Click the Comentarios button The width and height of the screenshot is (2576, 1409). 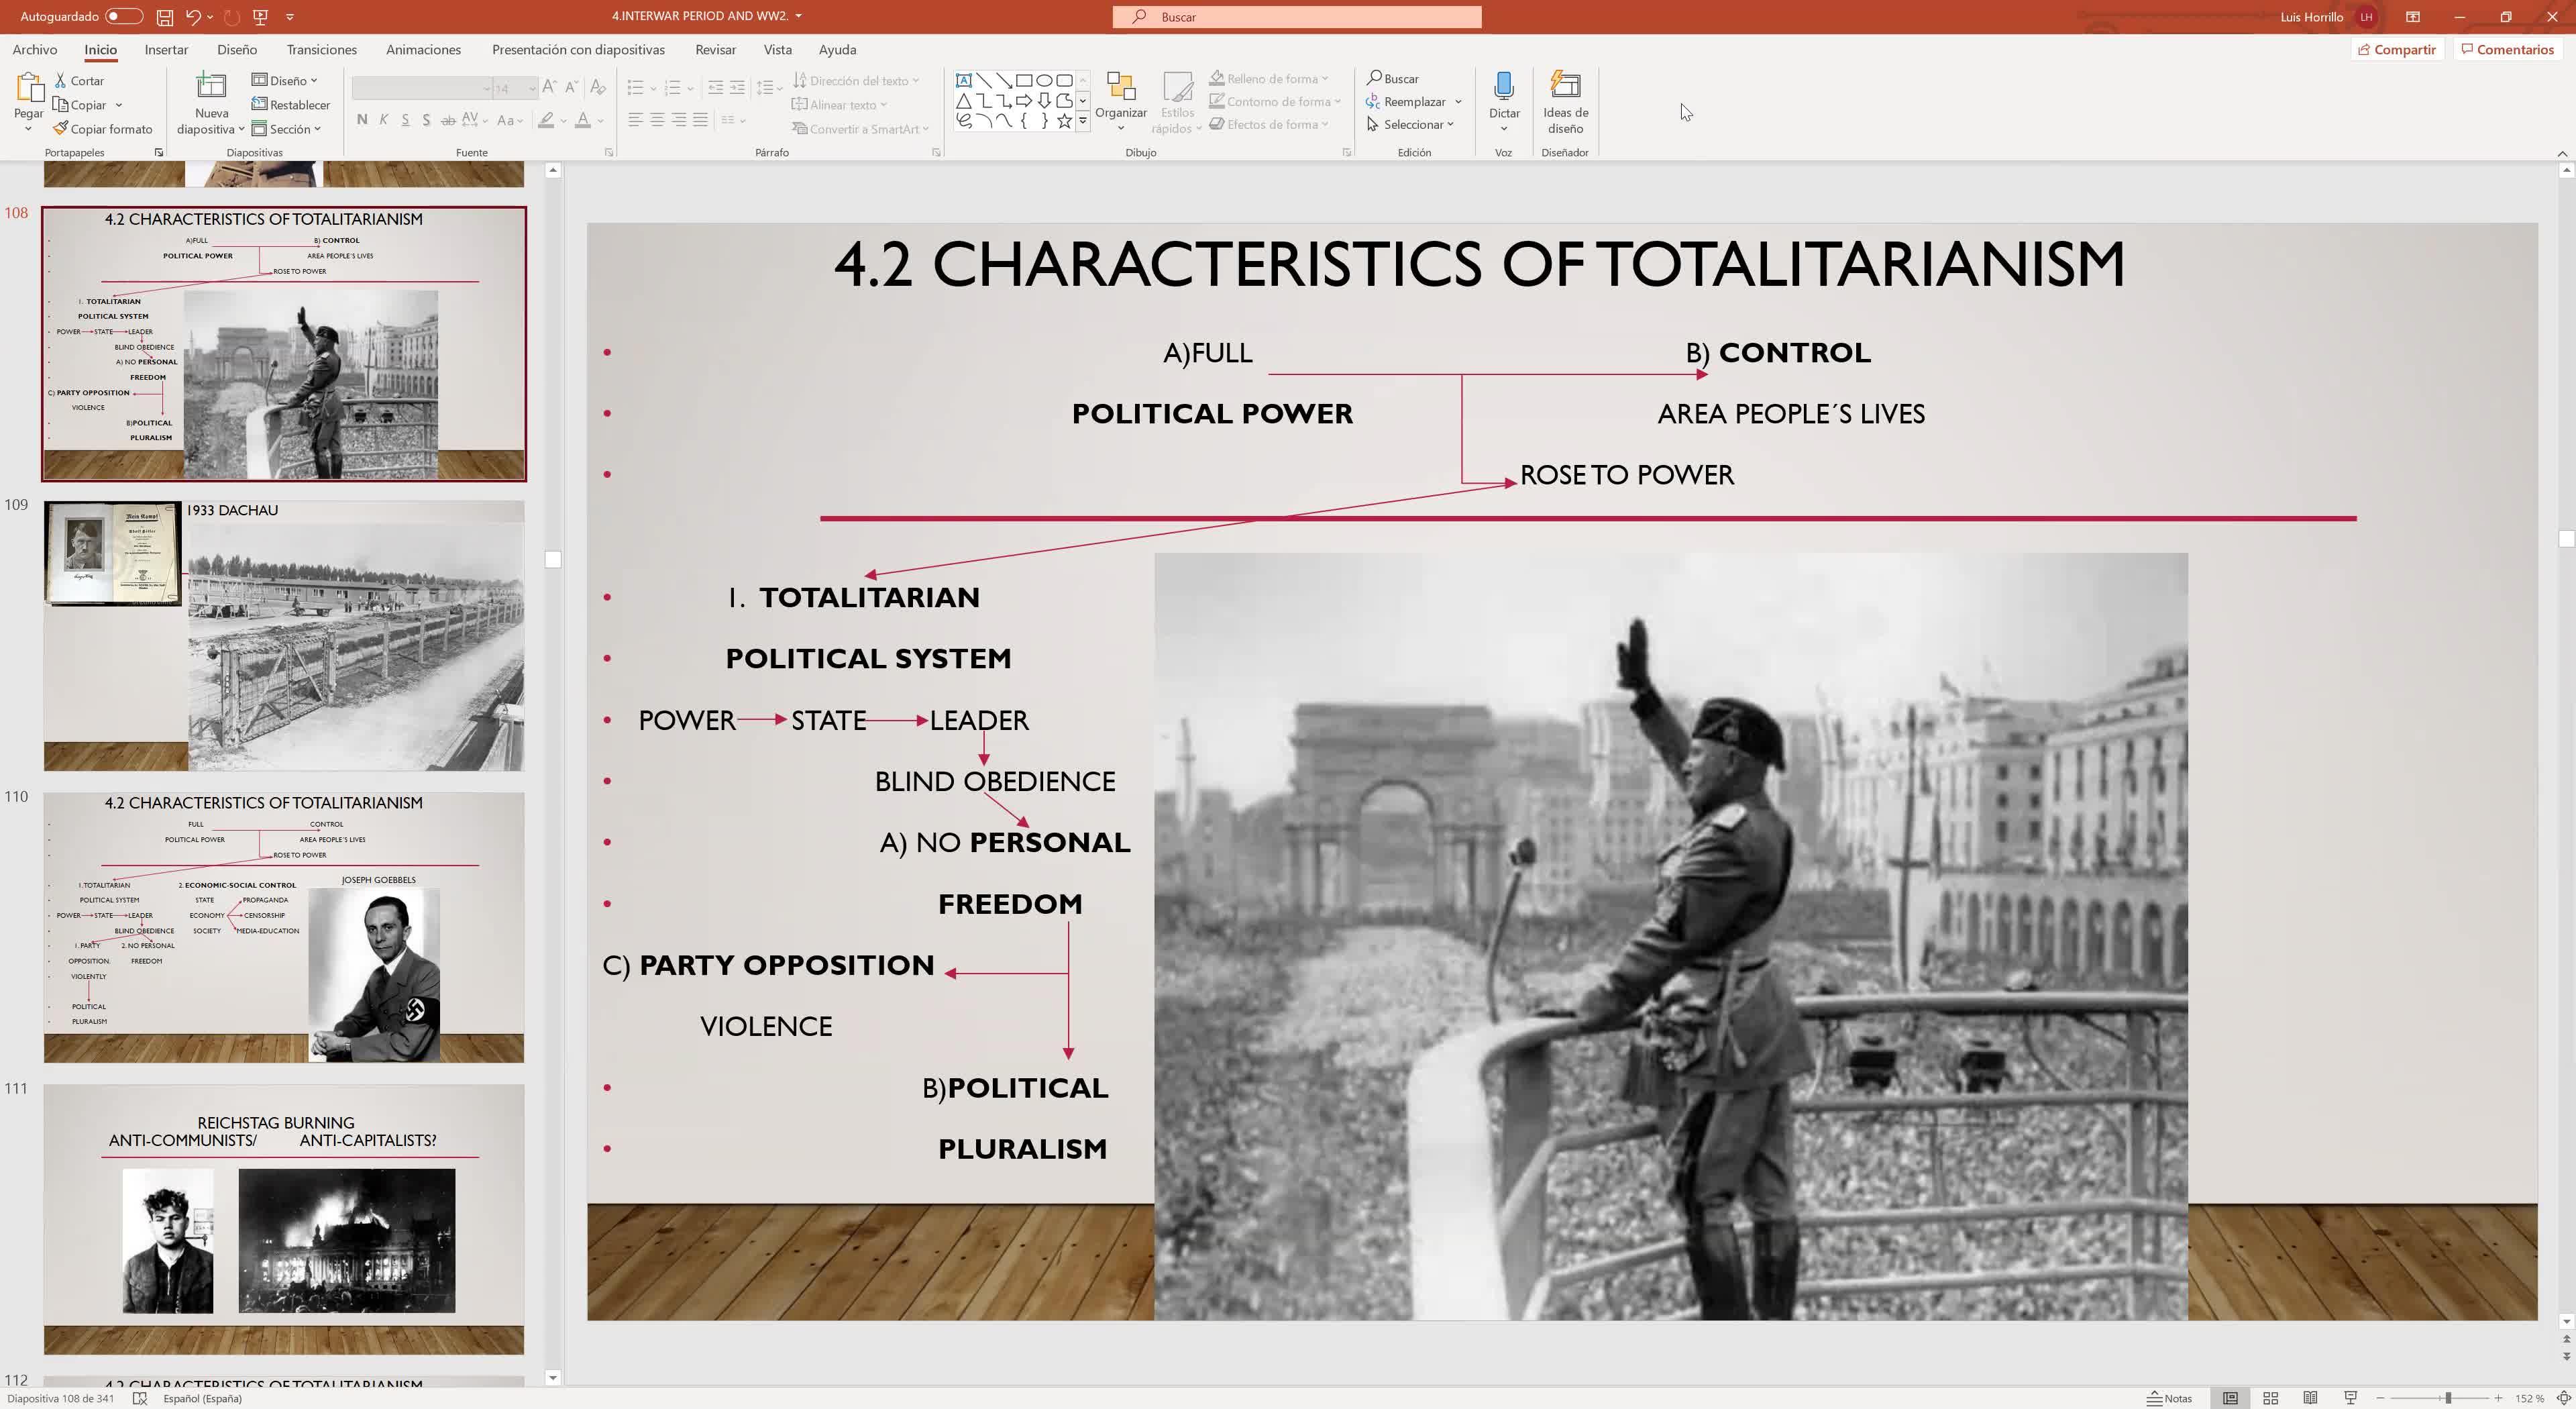(2507, 49)
